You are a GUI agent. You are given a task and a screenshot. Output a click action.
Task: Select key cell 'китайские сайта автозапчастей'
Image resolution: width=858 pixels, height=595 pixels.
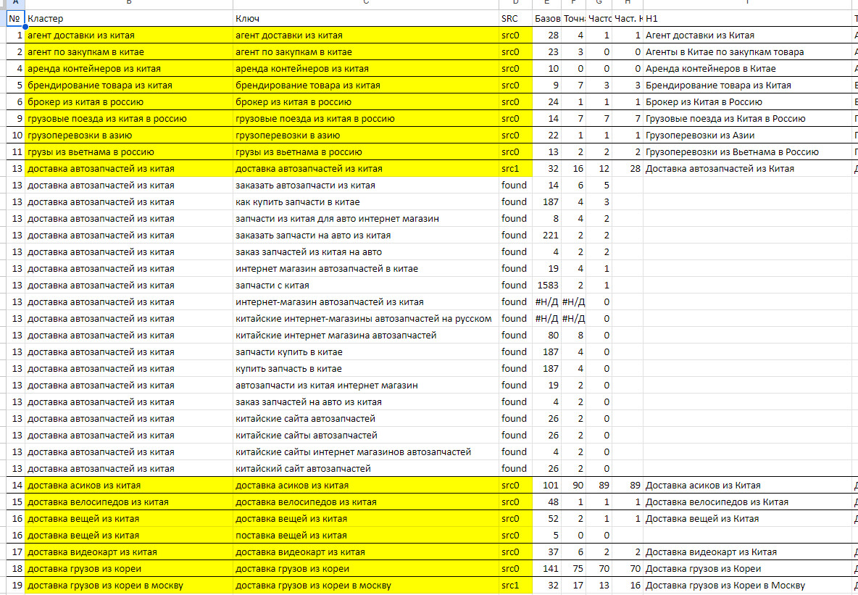(365, 419)
